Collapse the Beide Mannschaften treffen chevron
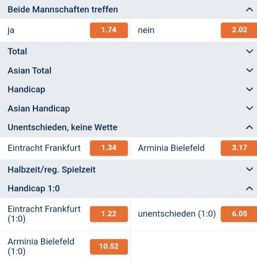Screen dimensions: 257x262 [x=249, y=9]
